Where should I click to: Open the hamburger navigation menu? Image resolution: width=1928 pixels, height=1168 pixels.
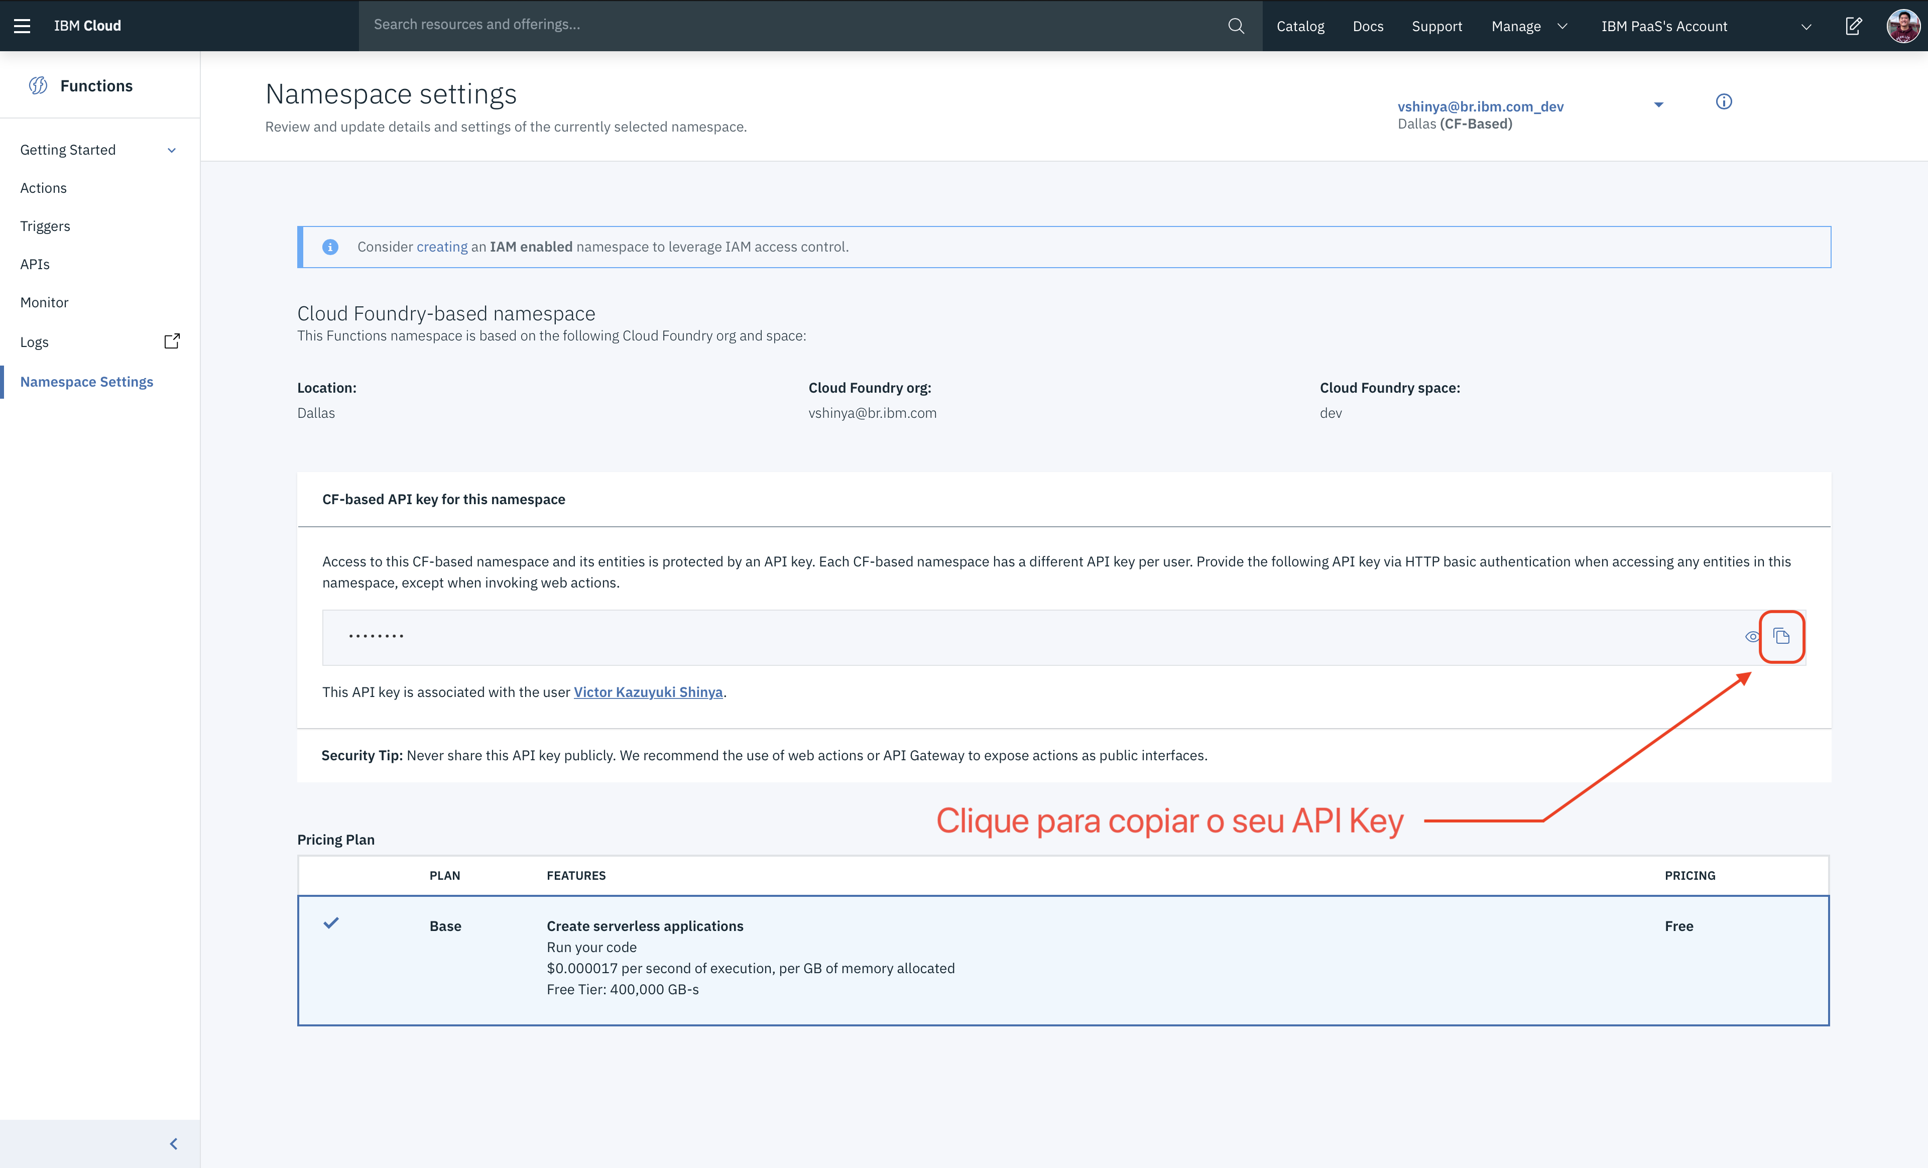pos(22,26)
